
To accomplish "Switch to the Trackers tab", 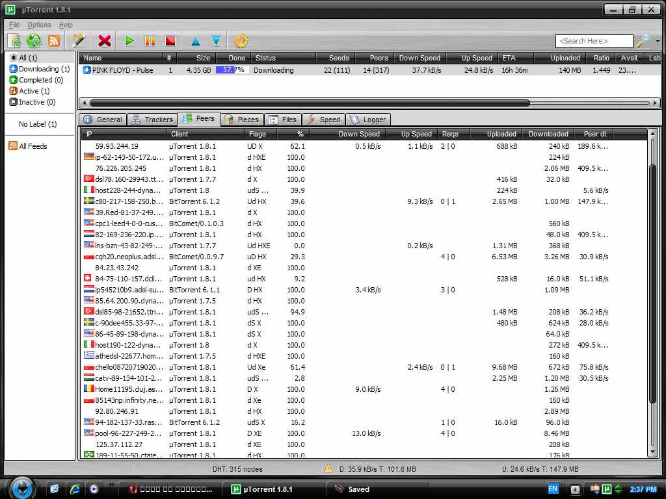I will coord(152,120).
